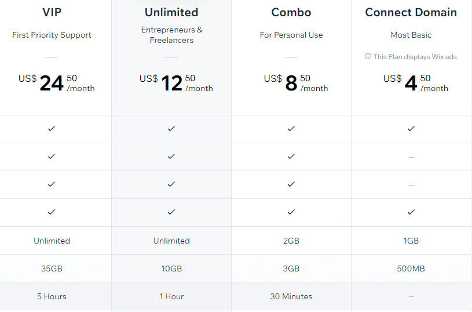Click the second-row dash under Connect Domain
Image resolution: width=472 pixels, height=312 pixels.
pos(411,157)
